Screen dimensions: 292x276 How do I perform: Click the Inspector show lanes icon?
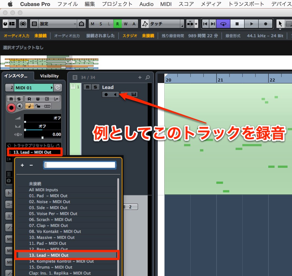(x=47, y=106)
